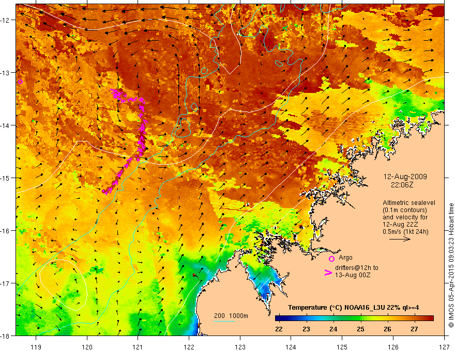Click the '(0.1m contours)' legend text

click(x=405, y=210)
